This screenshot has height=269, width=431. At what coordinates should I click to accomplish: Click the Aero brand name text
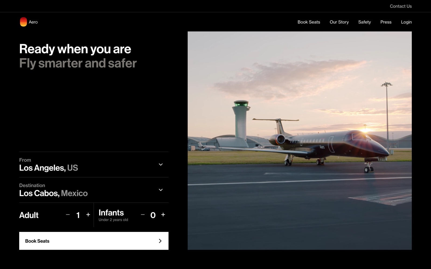click(33, 22)
